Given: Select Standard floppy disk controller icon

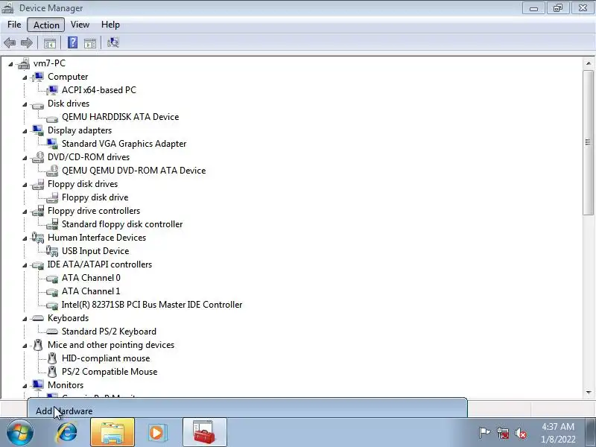Looking at the screenshot, I should (x=52, y=224).
